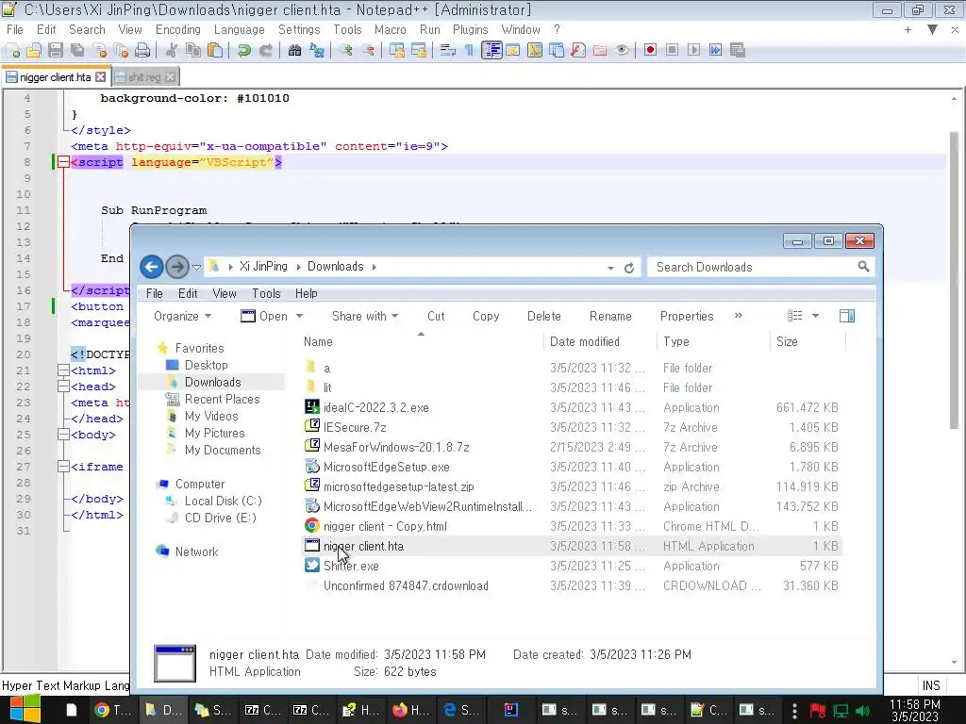
Task: Zoom in using the magnifier plus icon
Action: [x=345, y=51]
